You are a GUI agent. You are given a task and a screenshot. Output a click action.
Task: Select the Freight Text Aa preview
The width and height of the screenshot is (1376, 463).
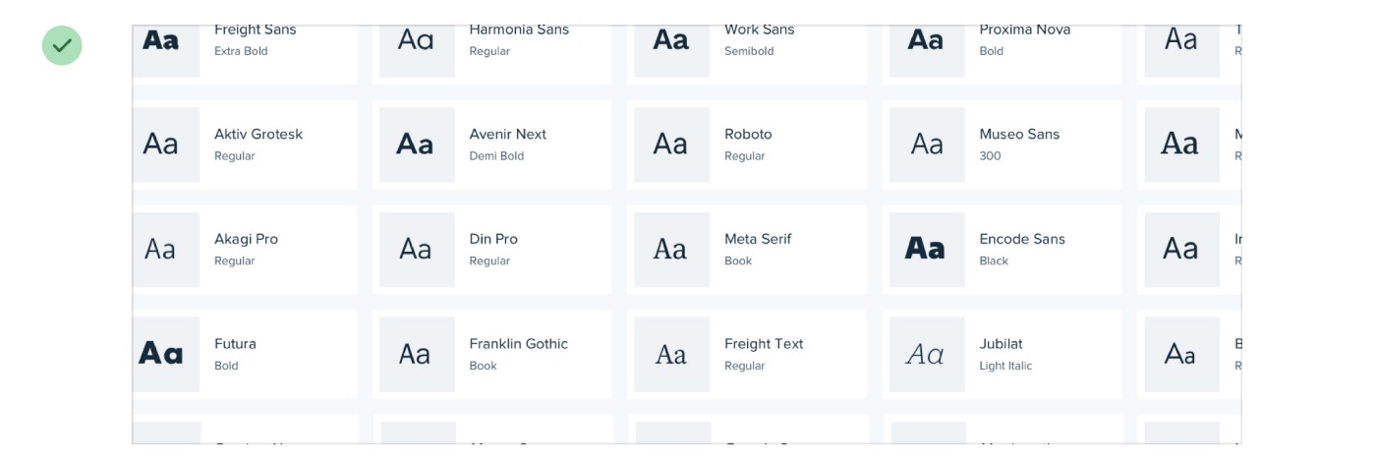pos(671,354)
